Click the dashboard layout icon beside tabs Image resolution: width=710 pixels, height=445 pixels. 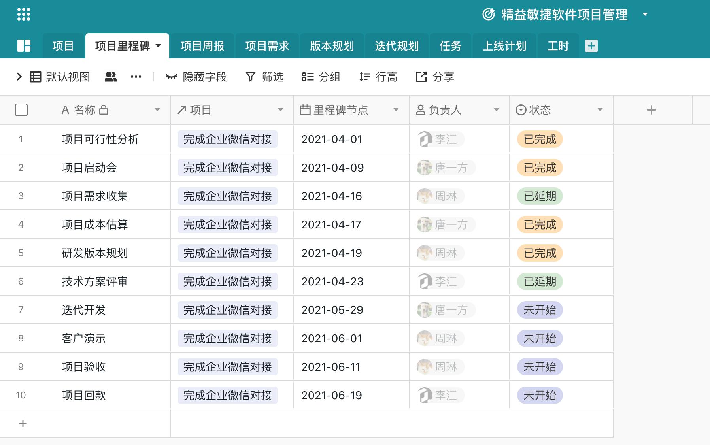click(x=24, y=46)
